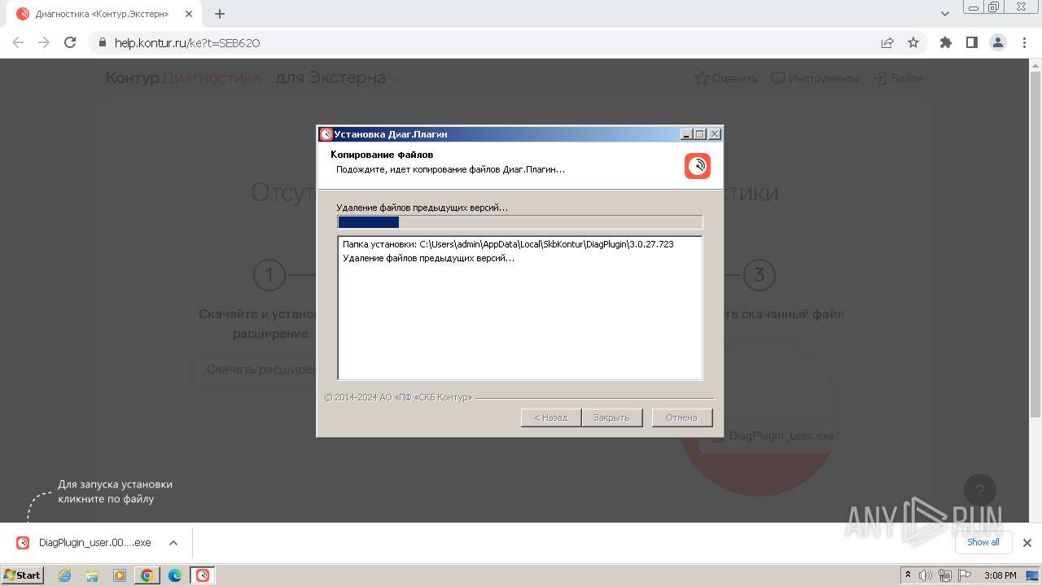Open a new browser tab

coord(220,14)
